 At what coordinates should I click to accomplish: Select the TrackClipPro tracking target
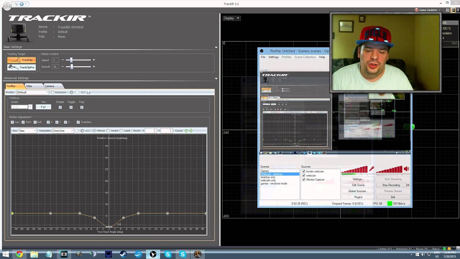(x=22, y=67)
